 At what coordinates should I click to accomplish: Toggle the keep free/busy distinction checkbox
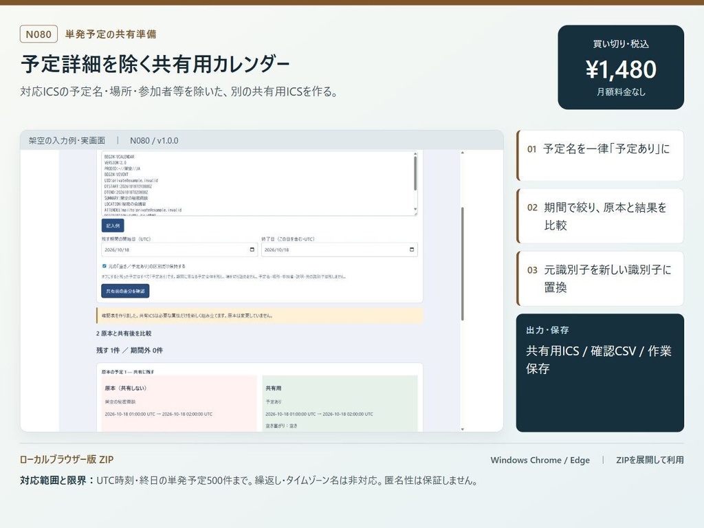point(104,266)
